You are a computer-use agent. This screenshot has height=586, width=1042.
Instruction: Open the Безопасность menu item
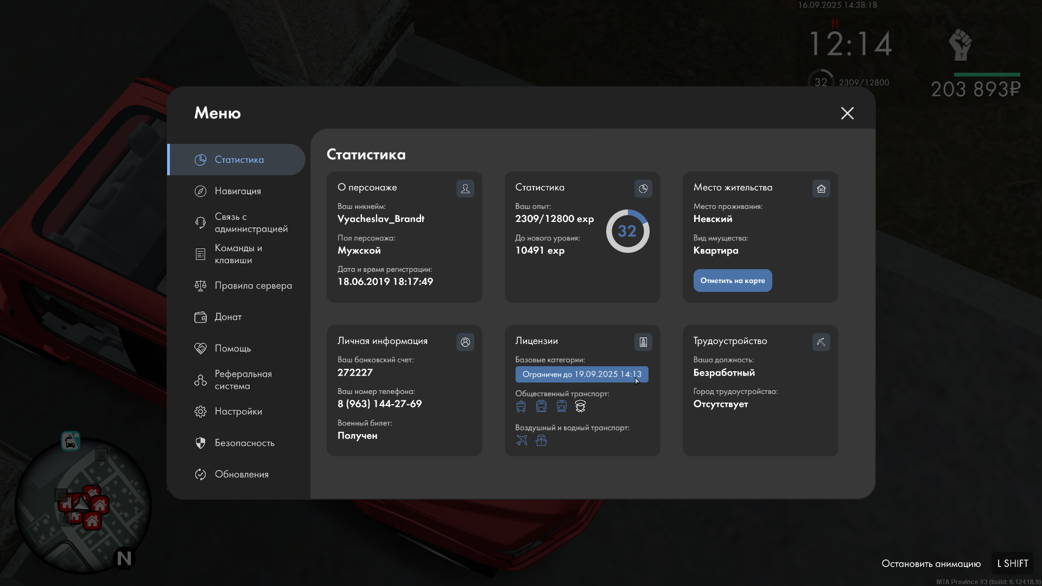point(244,443)
